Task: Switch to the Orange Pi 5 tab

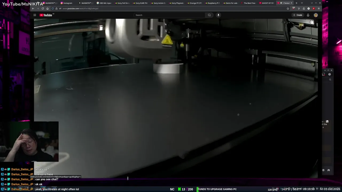Action: 194,3
